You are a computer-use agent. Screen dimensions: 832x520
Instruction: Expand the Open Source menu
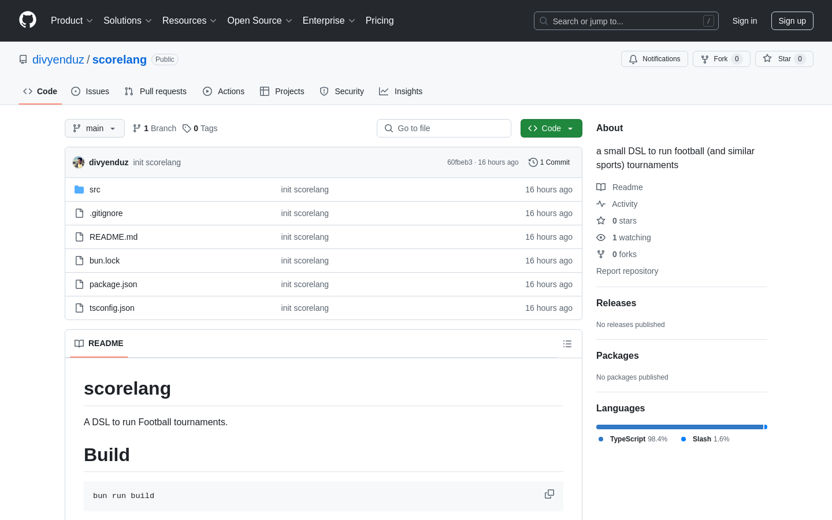point(260,21)
